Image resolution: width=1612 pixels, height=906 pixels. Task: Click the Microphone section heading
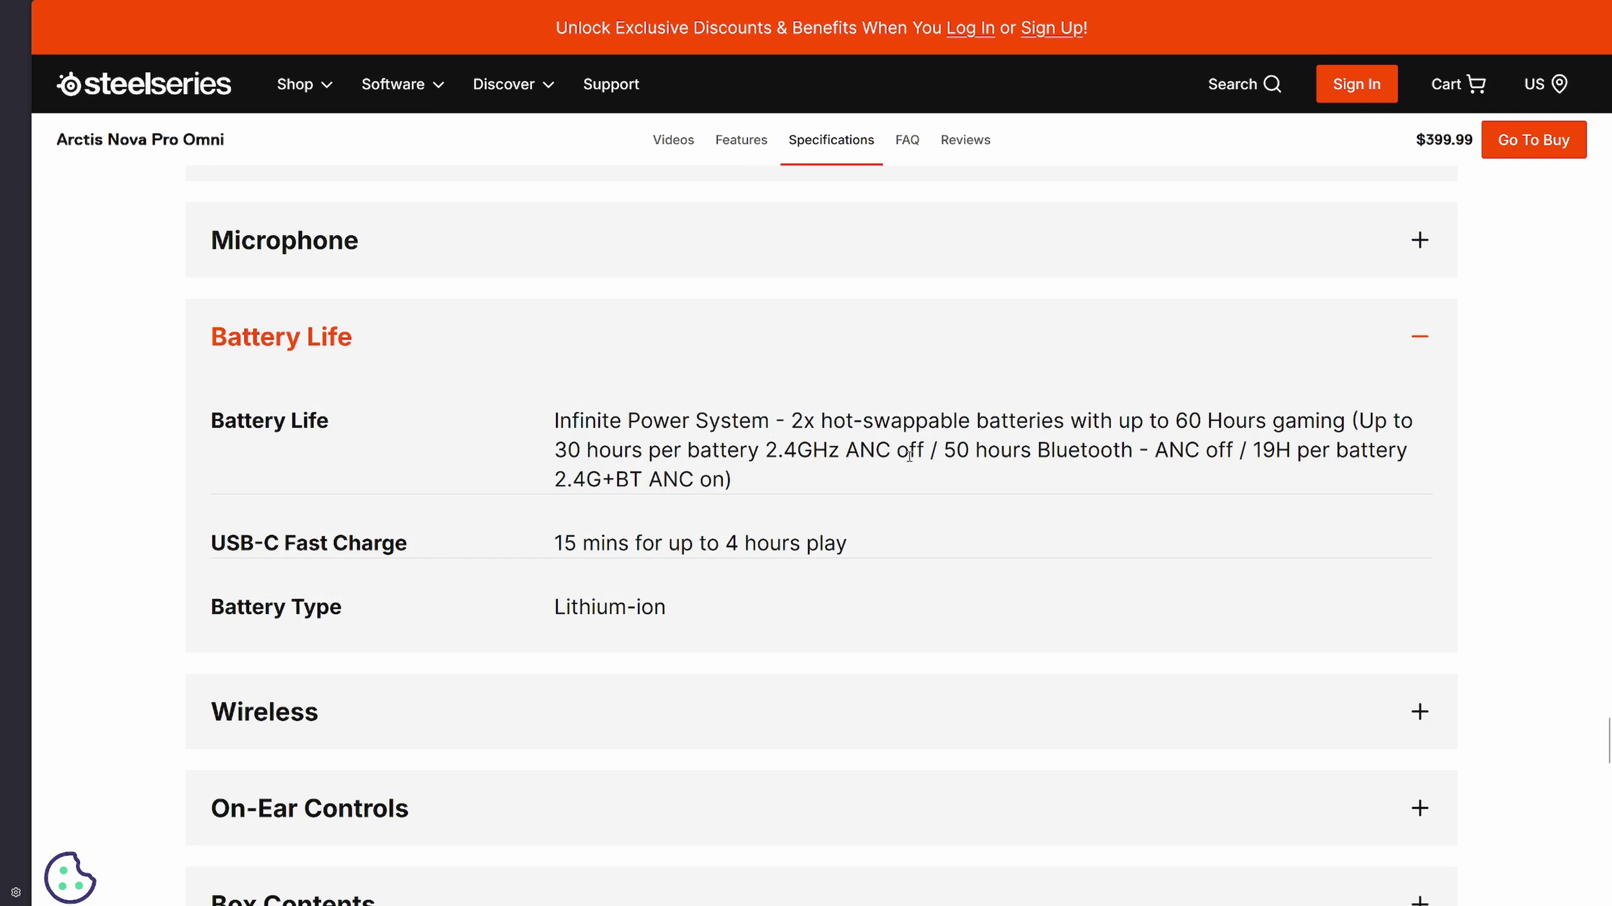pos(284,240)
